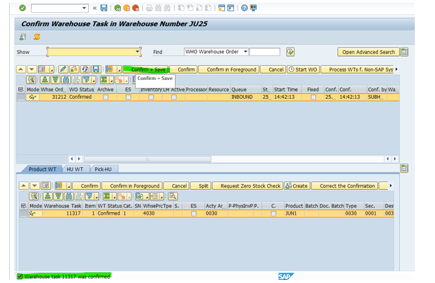This screenshot has height=283, width=435.
Task: Open the WHO Warehouse Order find dropdown
Action: pos(246,51)
